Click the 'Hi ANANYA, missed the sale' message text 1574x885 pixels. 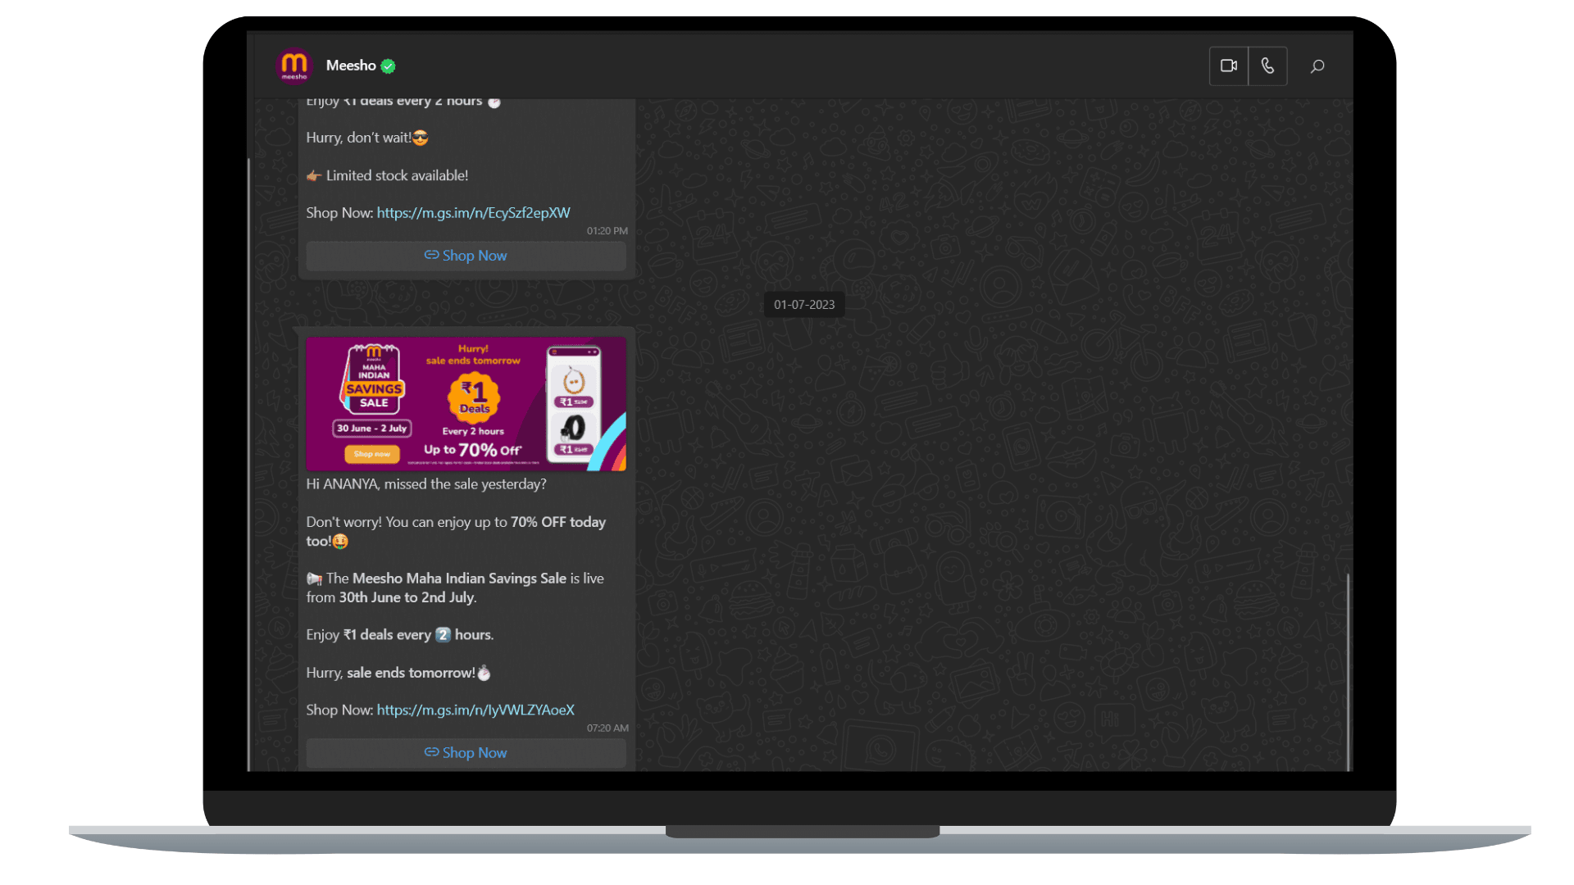click(x=426, y=484)
